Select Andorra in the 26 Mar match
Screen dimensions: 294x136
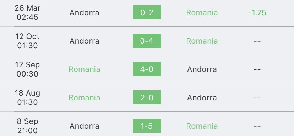pyautogui.click(x=84, y=13)
